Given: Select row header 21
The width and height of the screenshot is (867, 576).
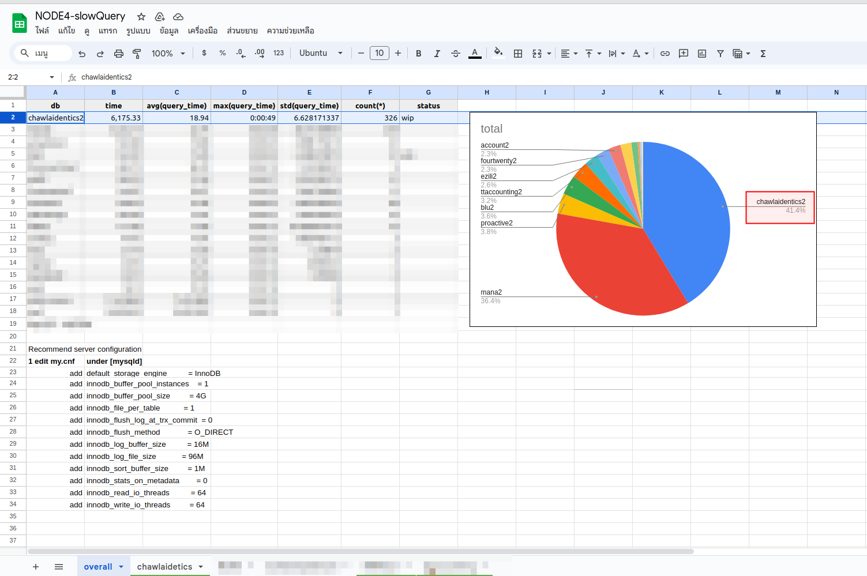Looking at the screenshot, I should pos(13,349).
